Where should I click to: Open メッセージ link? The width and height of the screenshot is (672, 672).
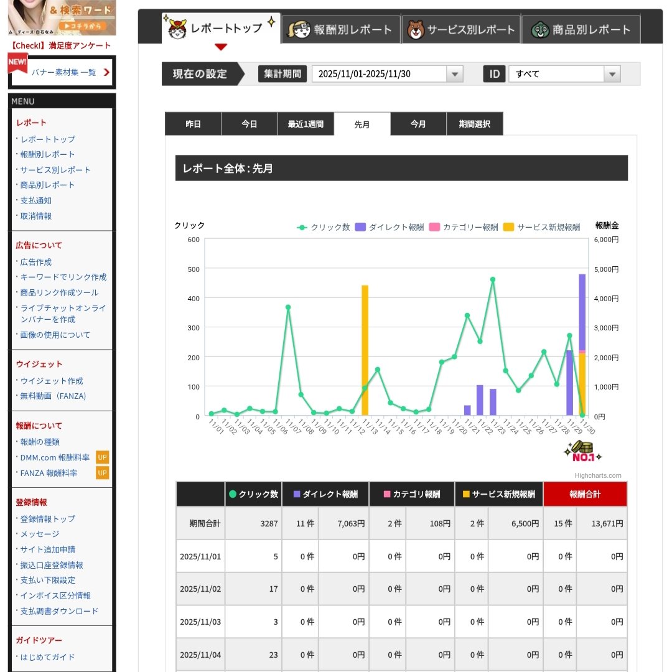point(40,534)
